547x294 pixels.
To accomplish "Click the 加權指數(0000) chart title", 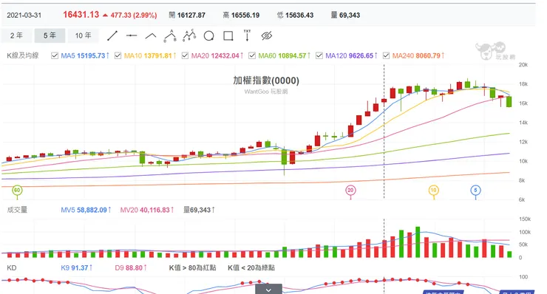I will pyautogui.click(x=266, y=81).
